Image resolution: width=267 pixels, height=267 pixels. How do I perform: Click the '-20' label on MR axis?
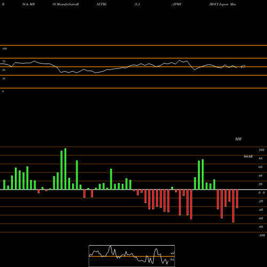click(261, 201)
